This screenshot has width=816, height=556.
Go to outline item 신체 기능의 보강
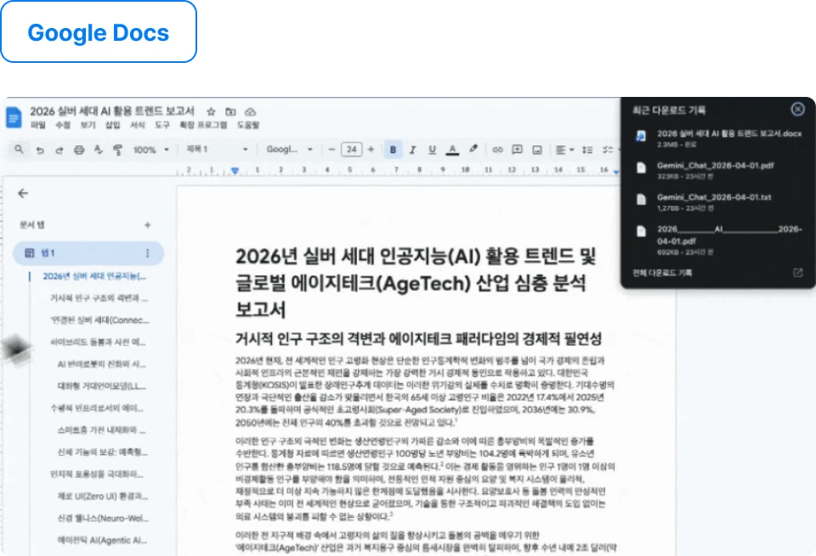tap(103, 452)
